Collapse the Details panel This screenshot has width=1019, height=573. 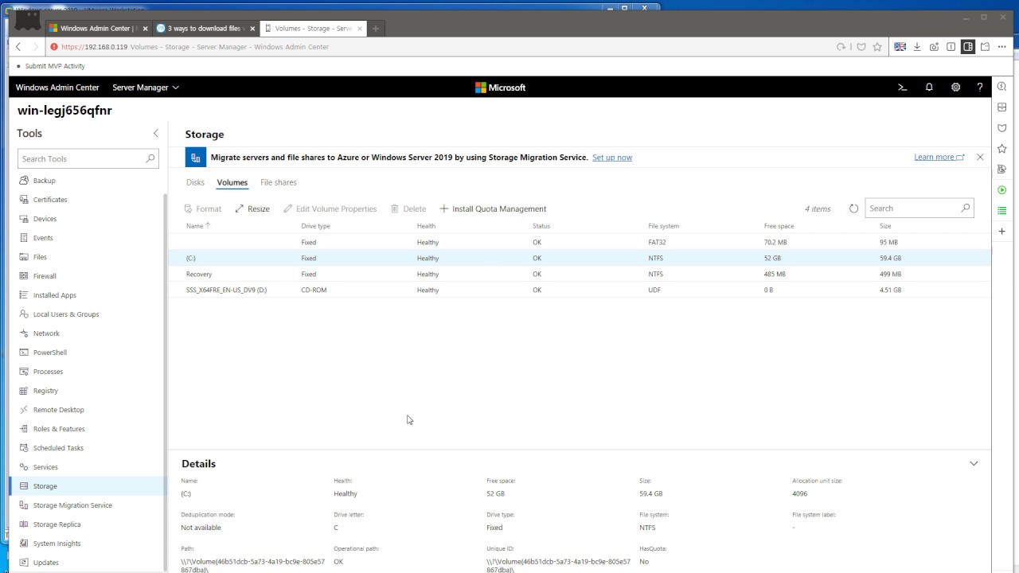974,463
